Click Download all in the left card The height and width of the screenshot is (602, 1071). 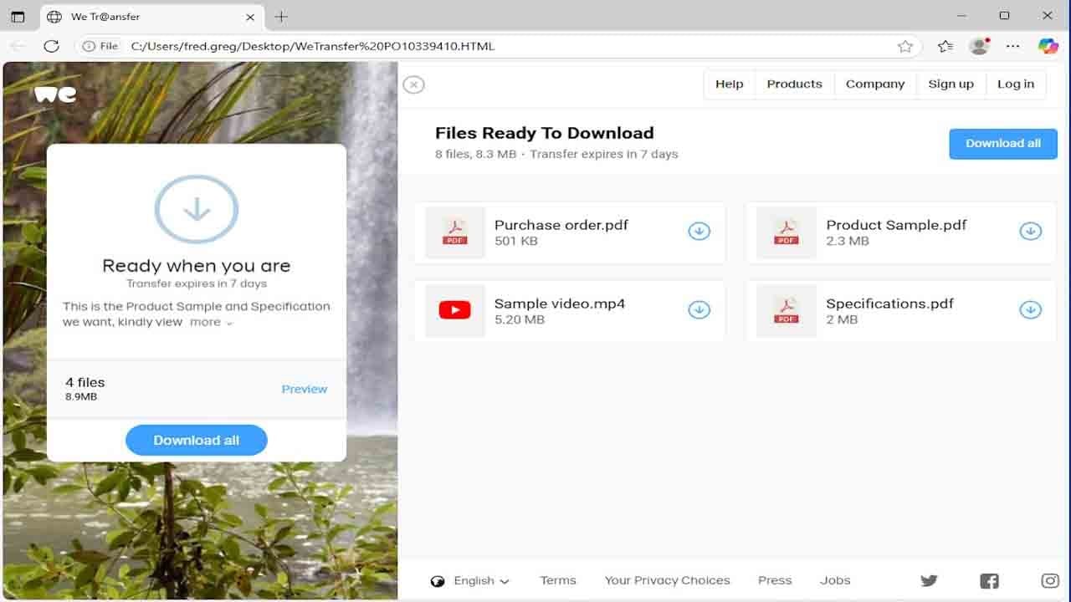coord(197,440)
